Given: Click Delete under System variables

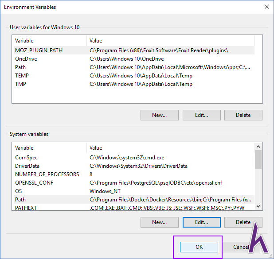Looking at the screenshot, I should tap(243, 222).
